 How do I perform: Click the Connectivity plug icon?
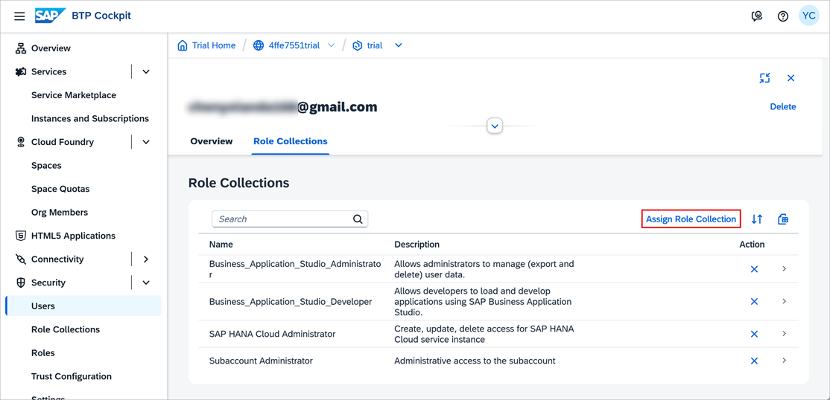pyautogui.click(x=21, y=259)
